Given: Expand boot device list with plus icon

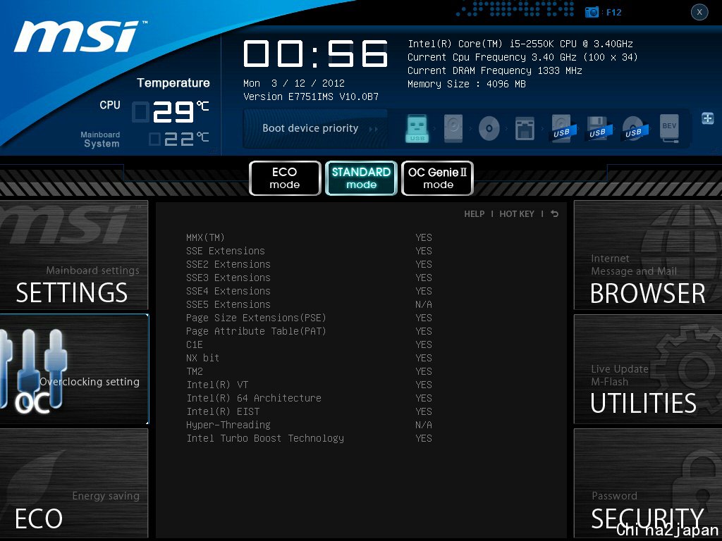Looking at the screenshot, I should coord(707,118).
